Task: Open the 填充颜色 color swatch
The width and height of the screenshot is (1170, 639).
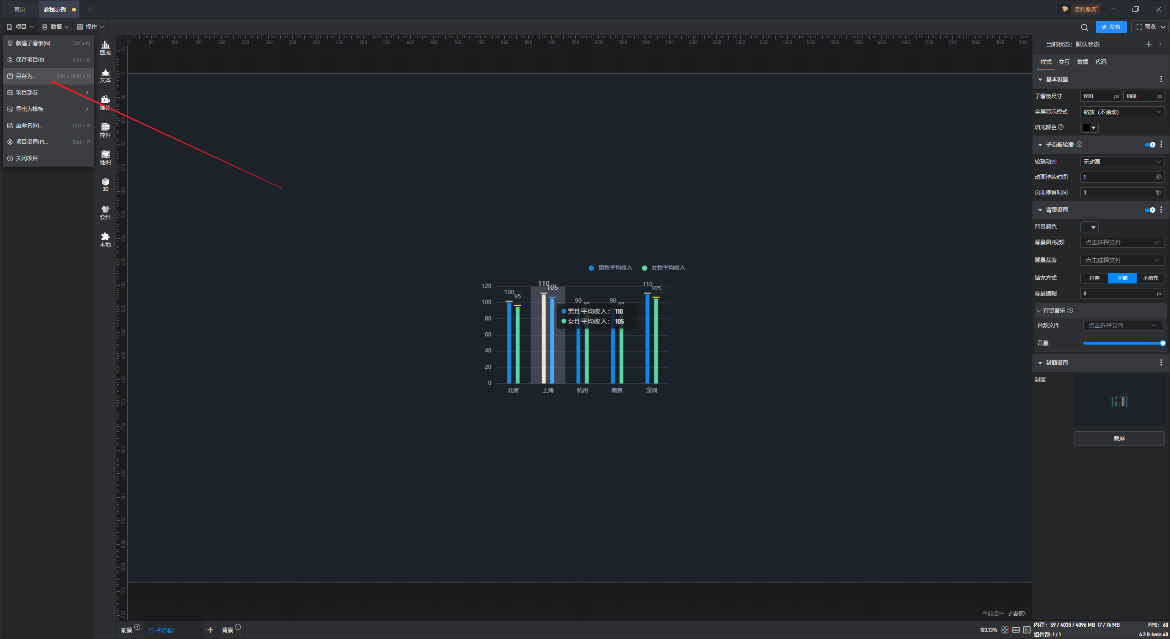Action: (1089, 128)
